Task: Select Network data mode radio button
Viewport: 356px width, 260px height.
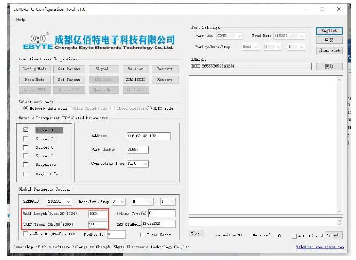Action: (26, 108)
